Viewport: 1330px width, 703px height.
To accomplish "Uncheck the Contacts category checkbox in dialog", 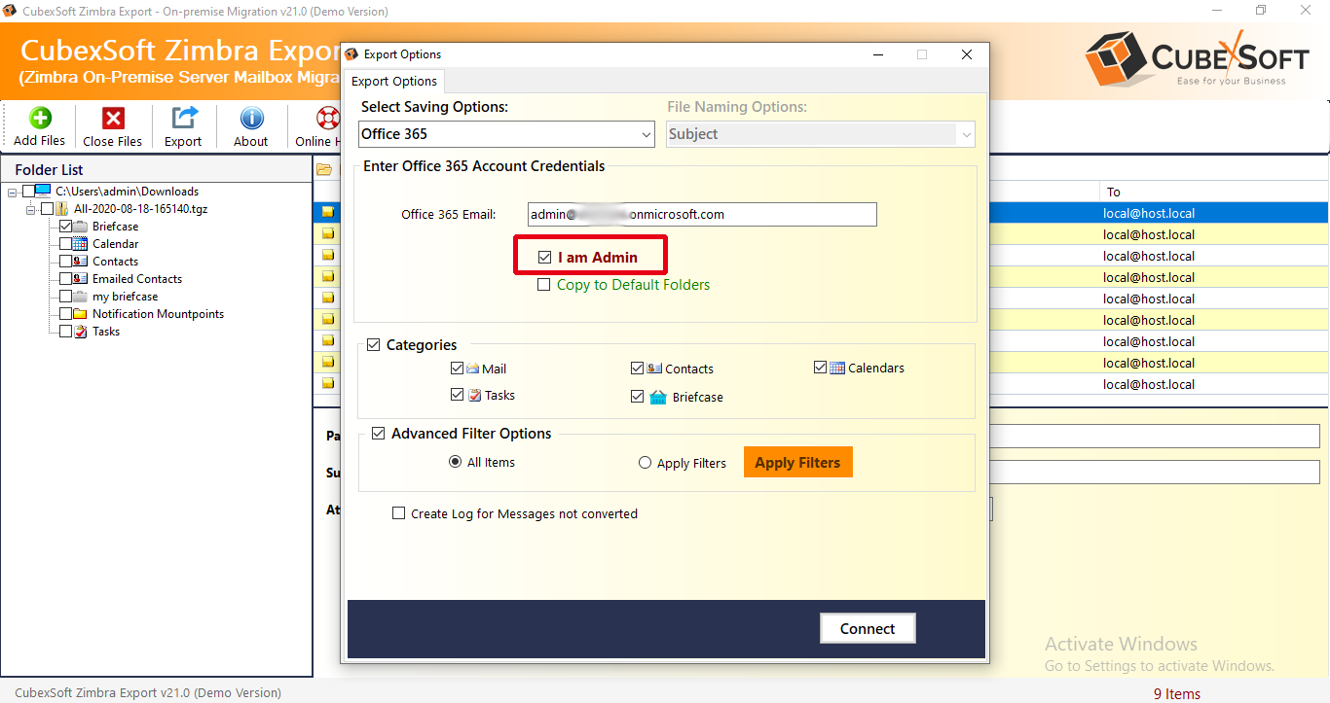I will tap(638, 369).
